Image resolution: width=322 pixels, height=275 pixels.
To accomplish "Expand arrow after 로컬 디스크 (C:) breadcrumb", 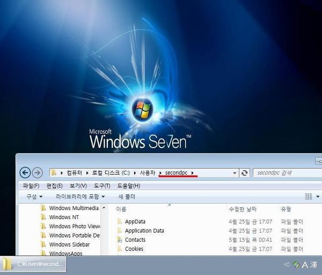I will point(135,173).
